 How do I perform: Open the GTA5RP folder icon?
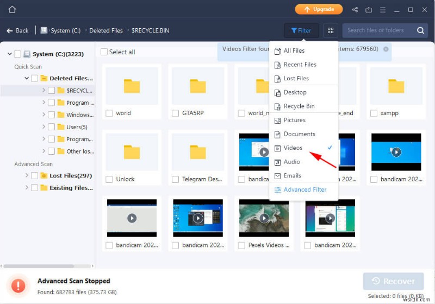(198, 86)
